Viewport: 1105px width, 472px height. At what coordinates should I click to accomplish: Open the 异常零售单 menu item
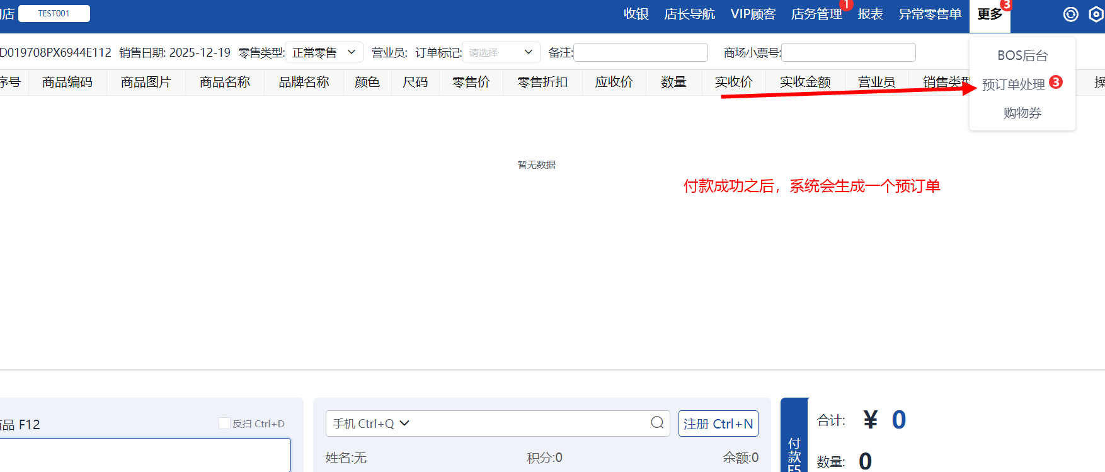point(930,14)
